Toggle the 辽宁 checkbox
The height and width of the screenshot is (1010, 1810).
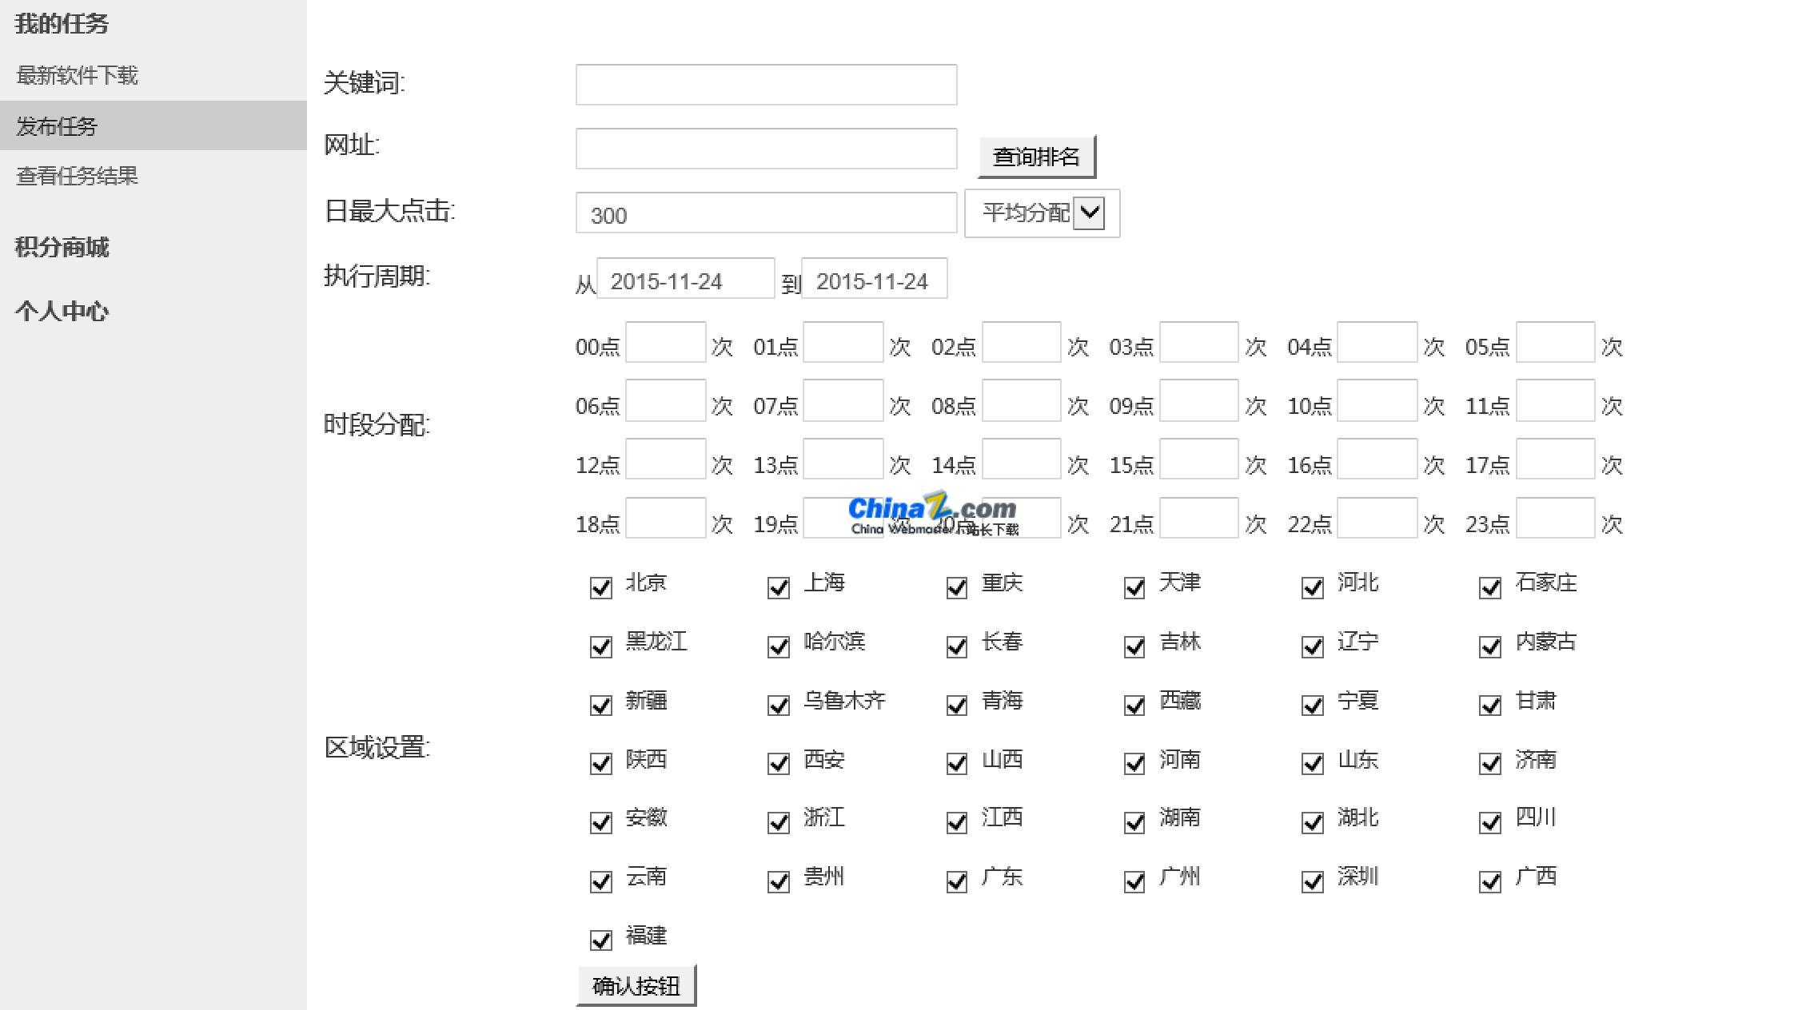click(1313, 646)
